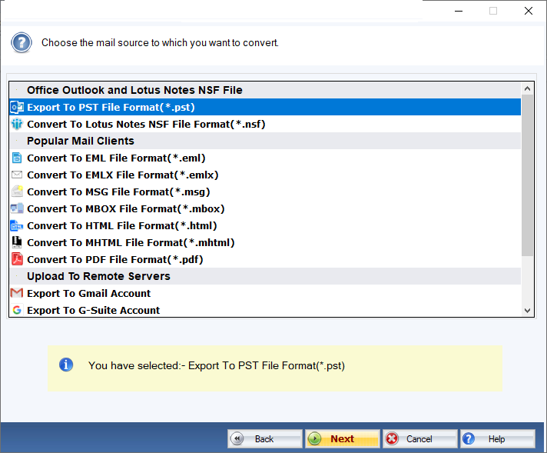This screenshot has width=547, height=453.
Task: Select Export To PST File Format(*.pst)
Action: coord(265,107)
